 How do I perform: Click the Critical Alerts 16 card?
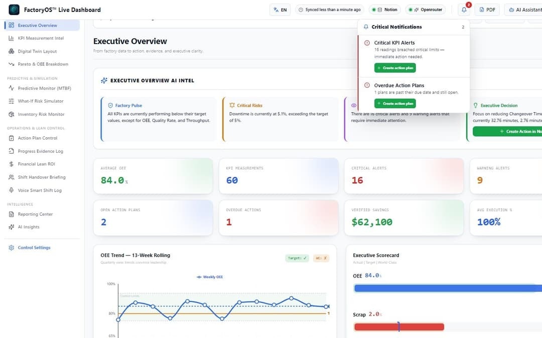(403, 176)
